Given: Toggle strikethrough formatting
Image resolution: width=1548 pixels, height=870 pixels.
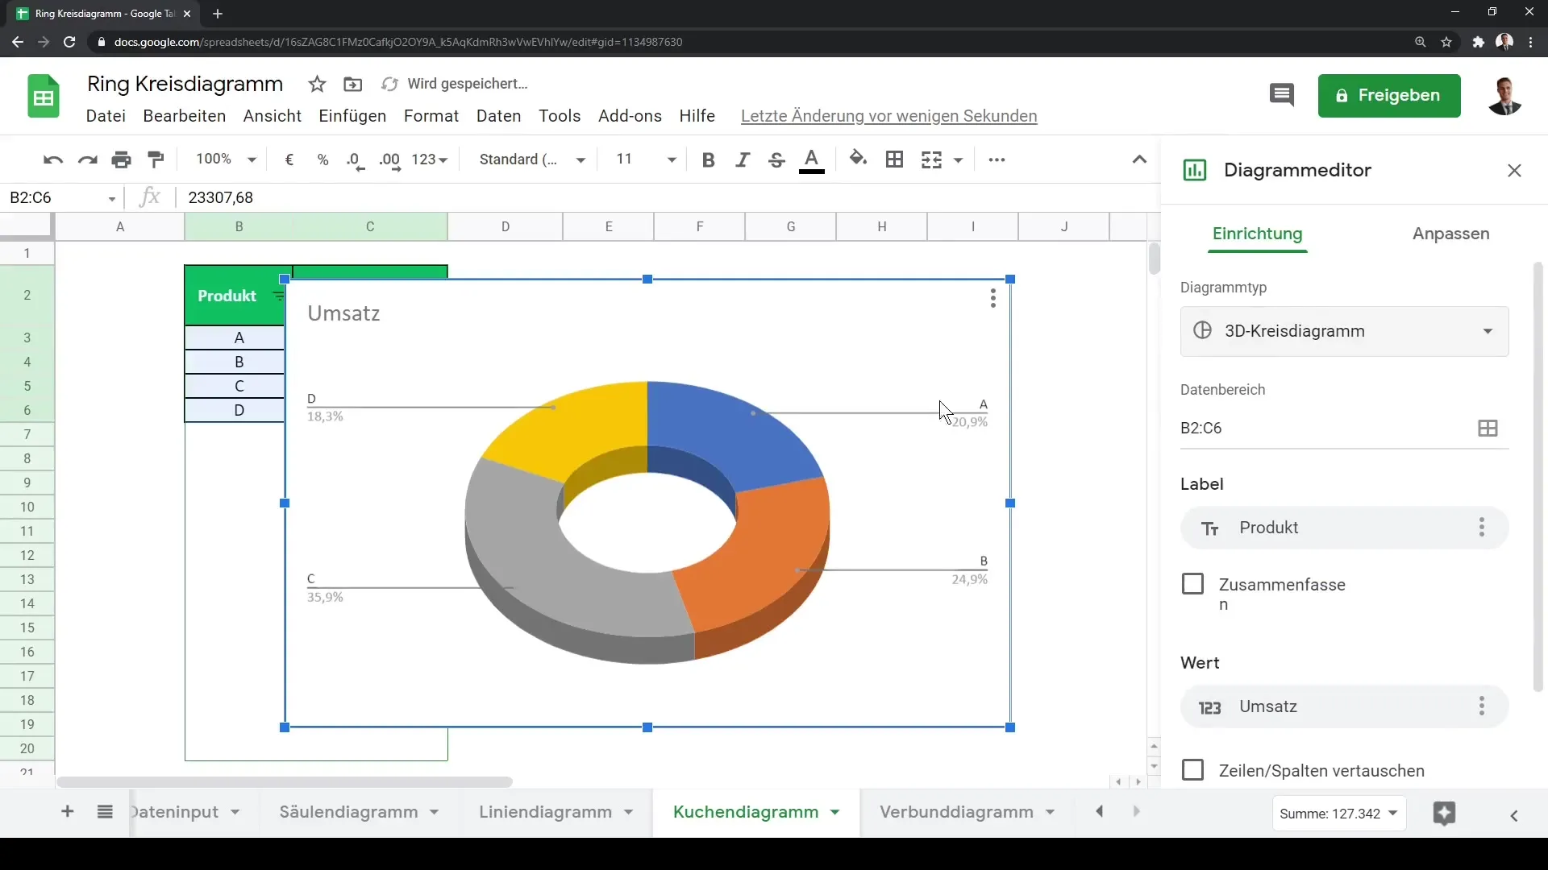Looking at the screenshot, I should click(x=776, y=159).
